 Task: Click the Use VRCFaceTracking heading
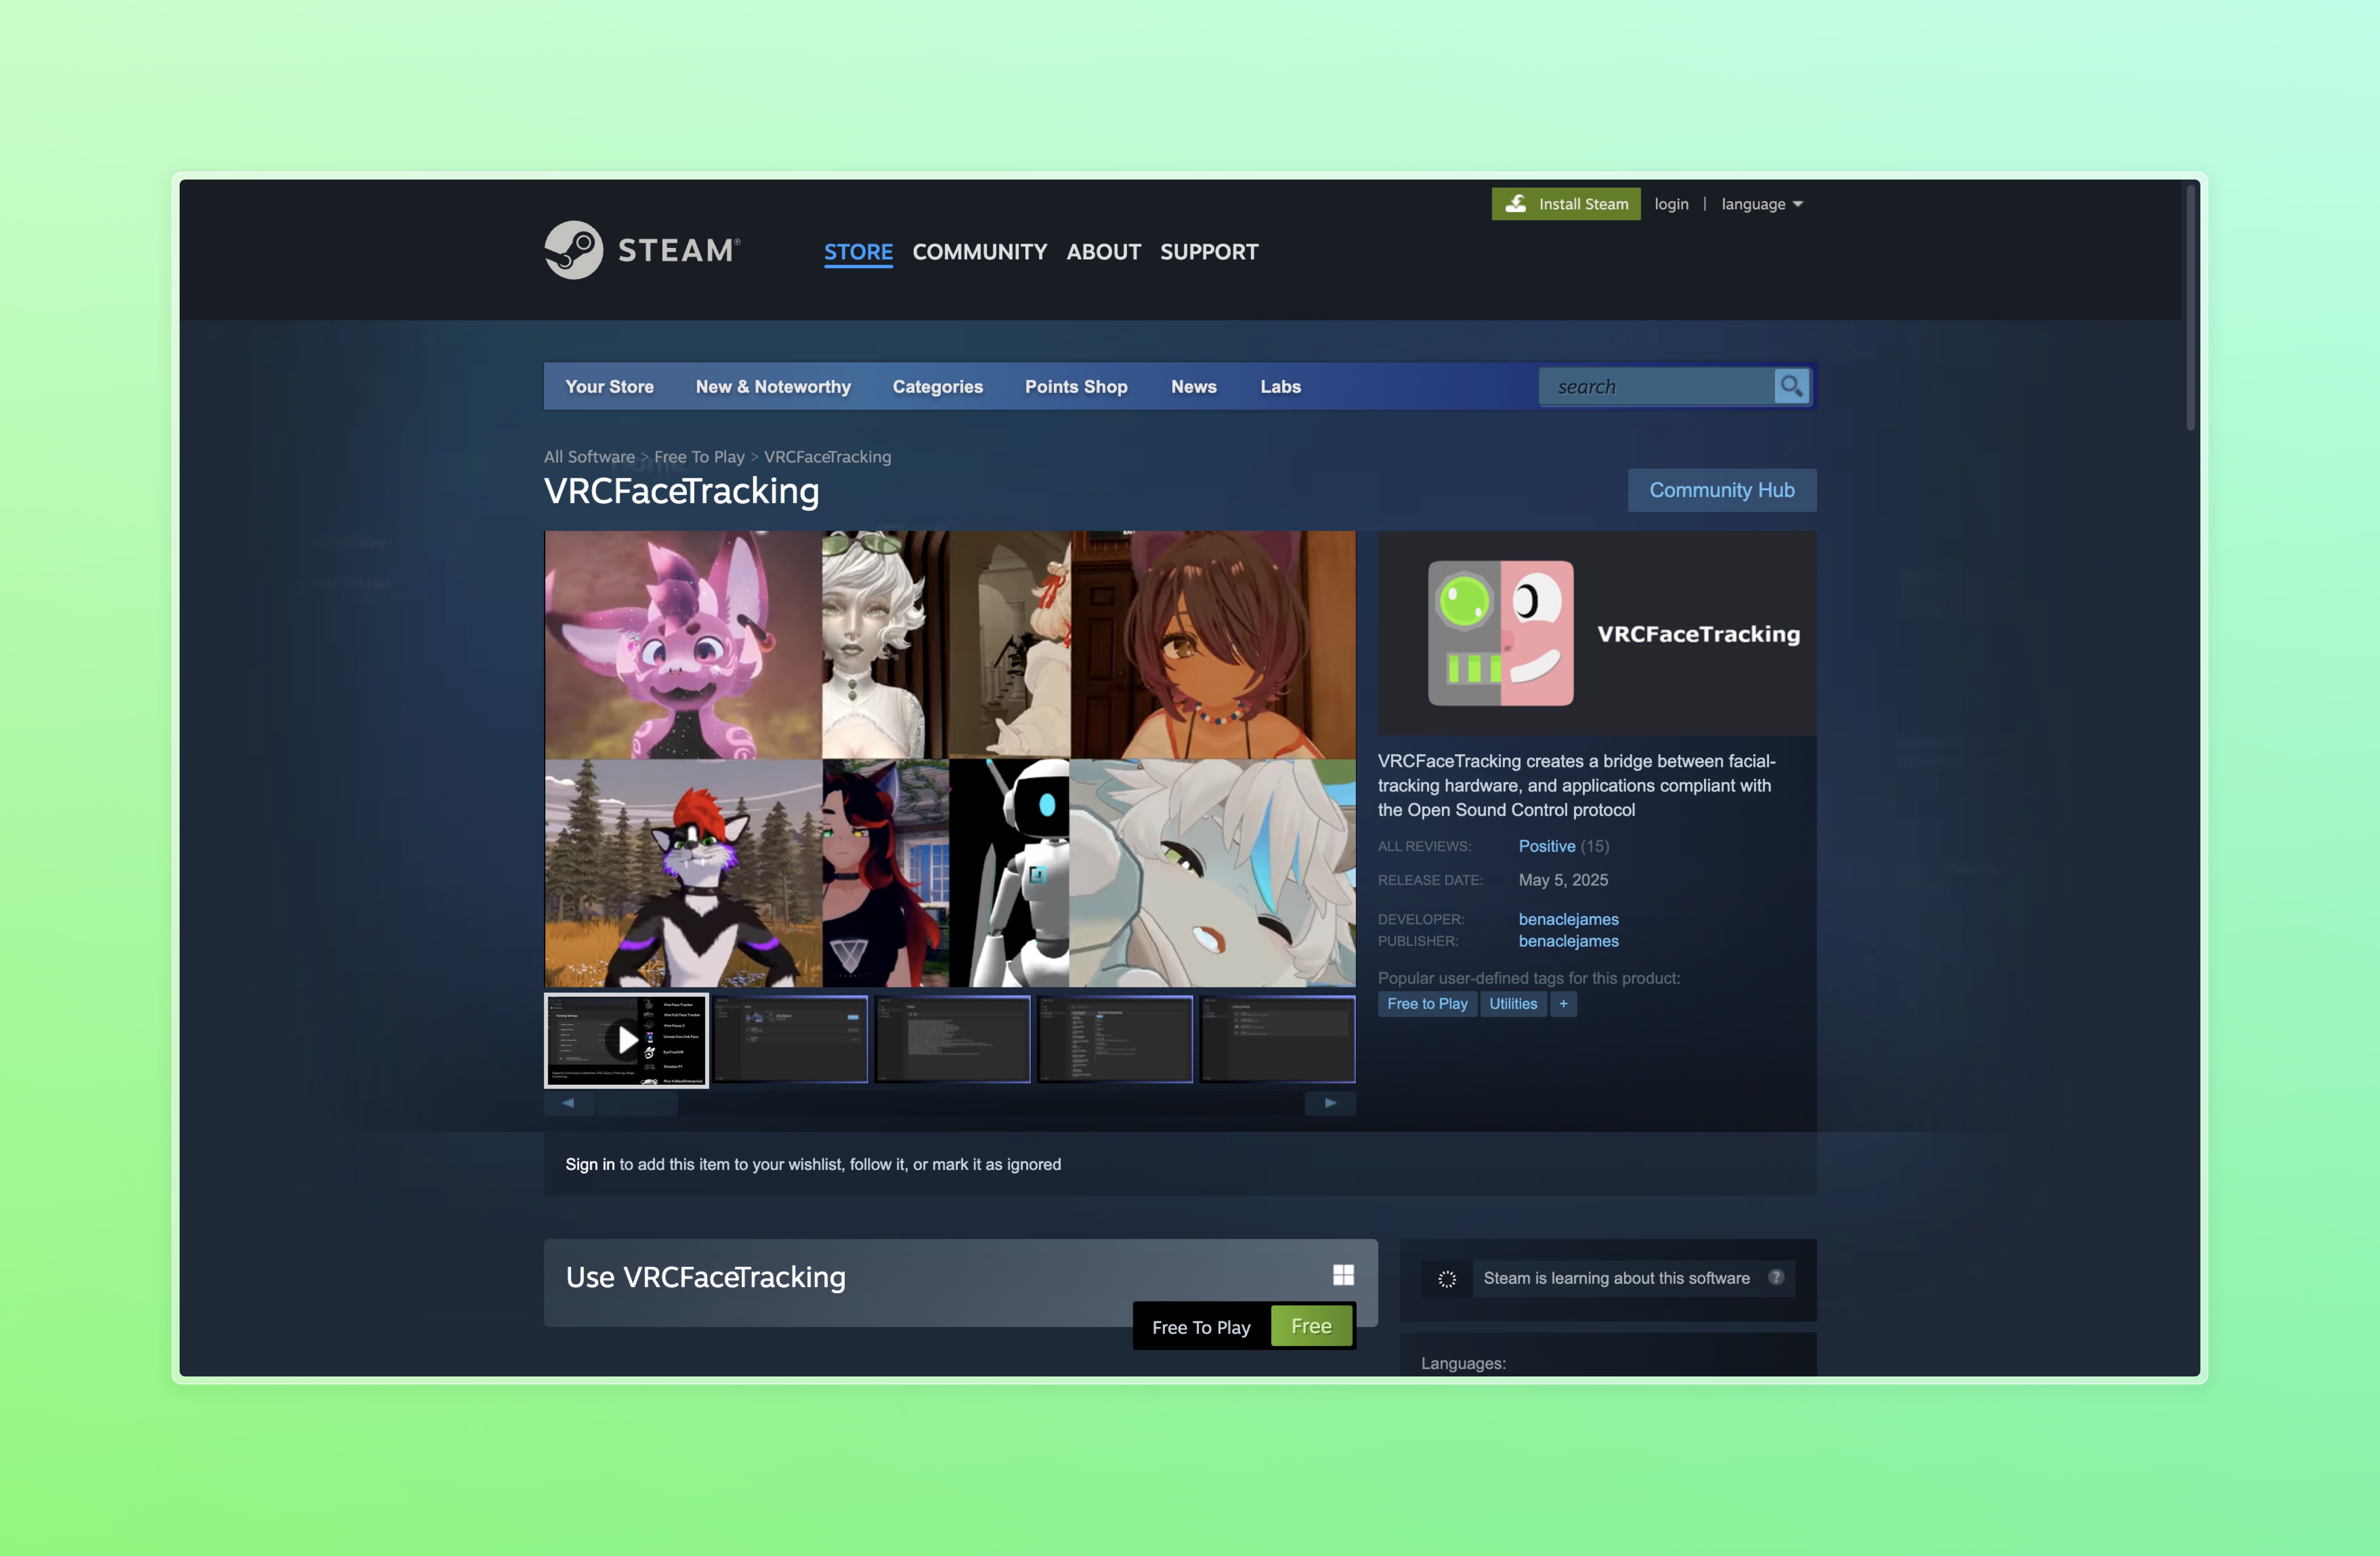(706, 1277)
